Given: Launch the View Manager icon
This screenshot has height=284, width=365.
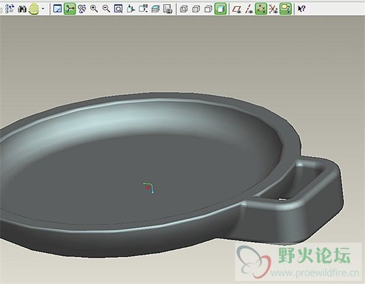Looking at the screenshot, I should 167,9.
